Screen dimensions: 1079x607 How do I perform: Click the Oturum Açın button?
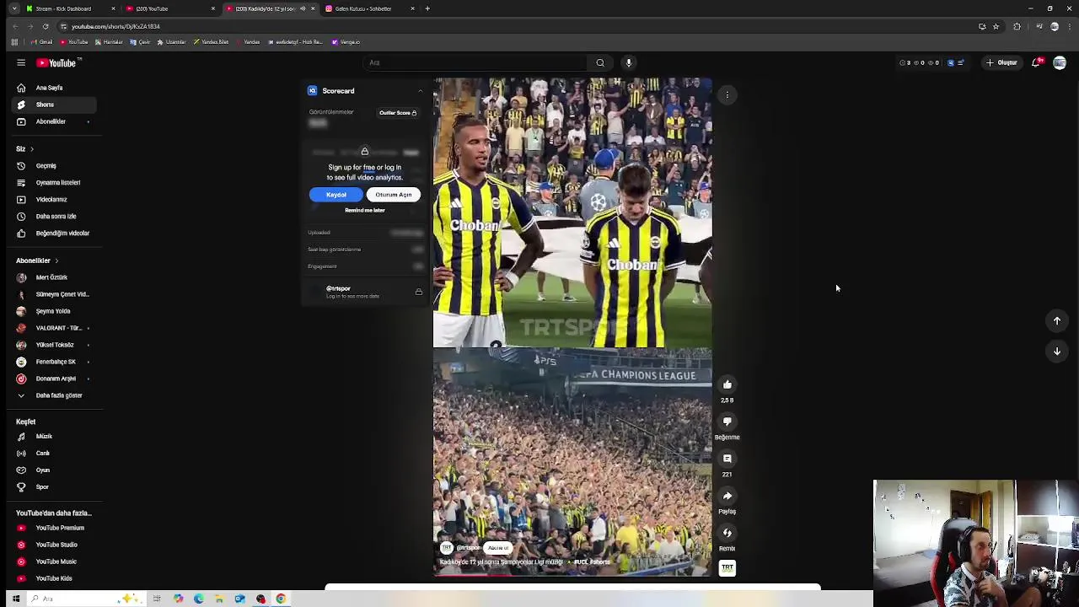(393, 195)
